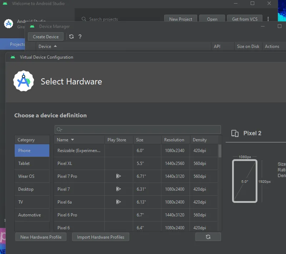Open the three-dot overflow menu
This screenshot has height=254, width=286.
pos(268,19)
